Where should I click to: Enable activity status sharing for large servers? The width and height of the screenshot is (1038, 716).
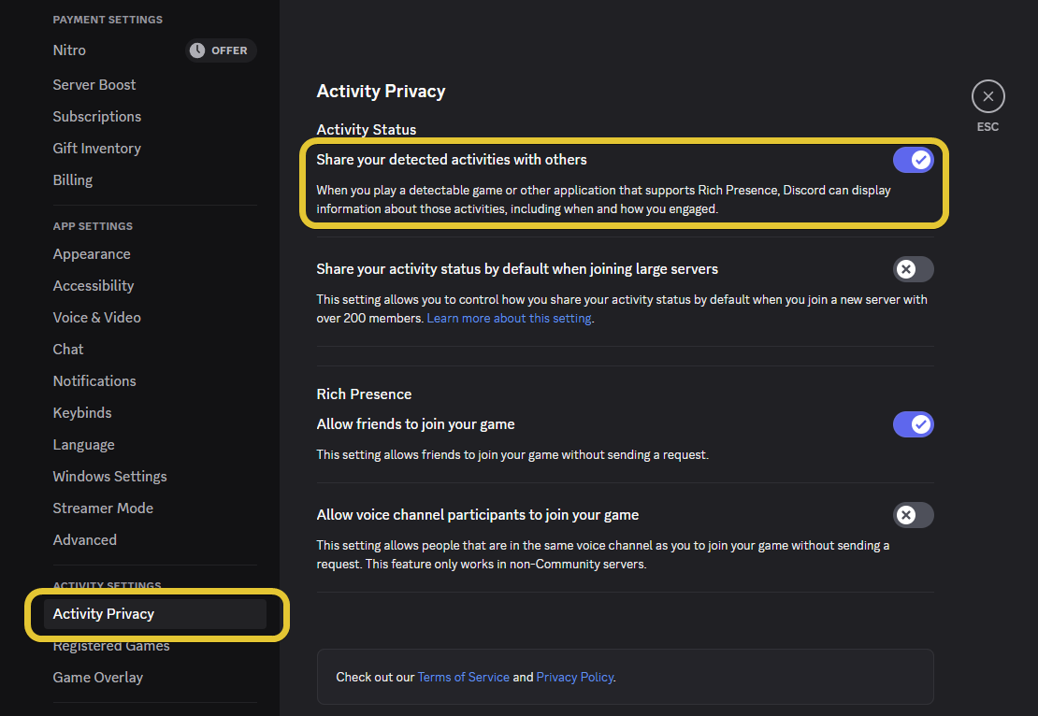click(x=913, y=269)
